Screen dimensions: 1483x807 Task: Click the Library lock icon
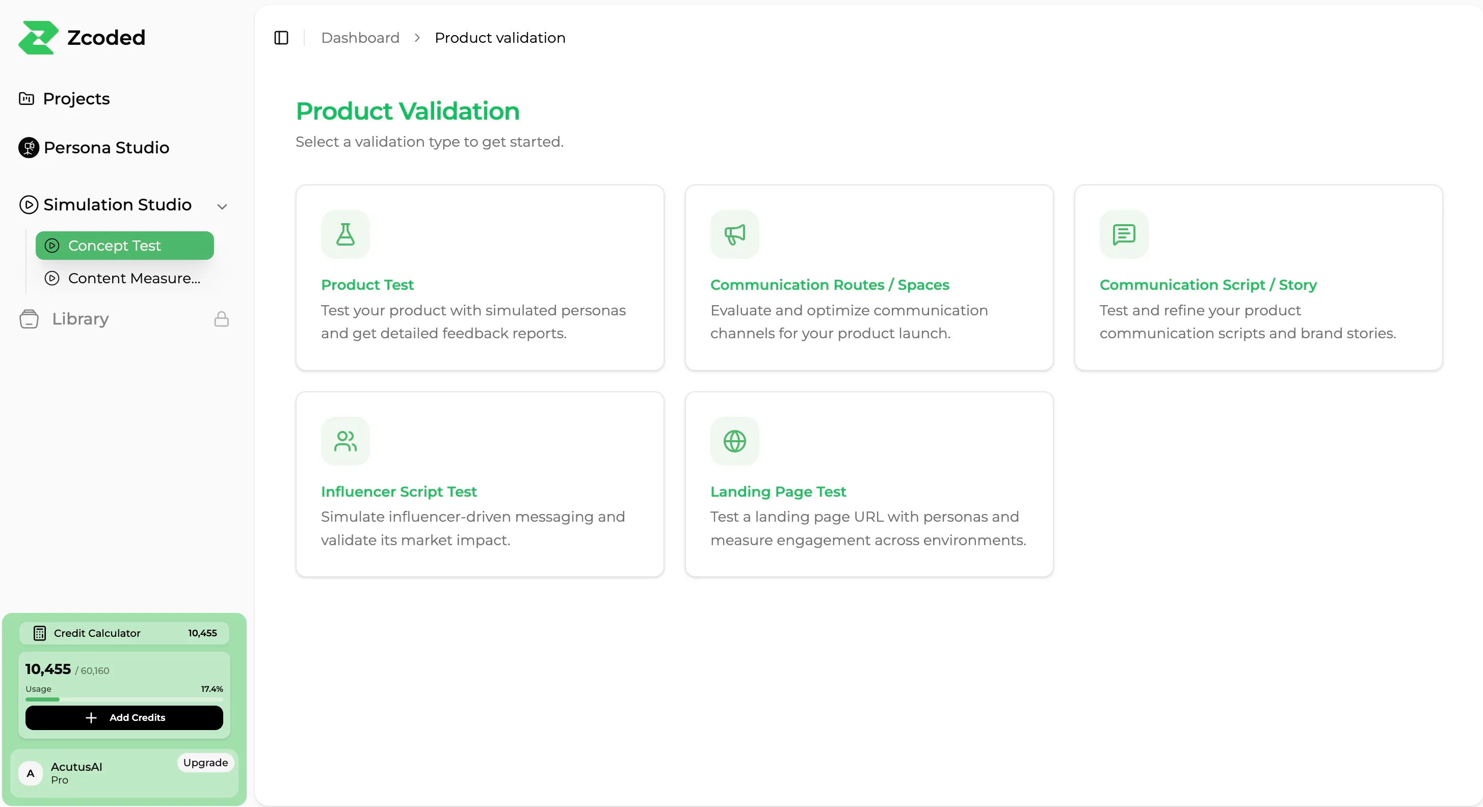222,319
